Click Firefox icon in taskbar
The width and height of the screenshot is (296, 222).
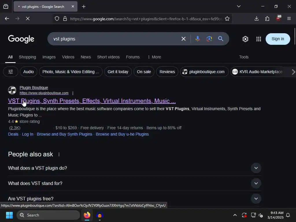(x=87, y=215)
